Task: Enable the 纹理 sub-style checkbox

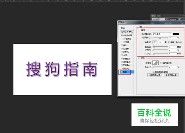Action: click(x=124, y=42)
